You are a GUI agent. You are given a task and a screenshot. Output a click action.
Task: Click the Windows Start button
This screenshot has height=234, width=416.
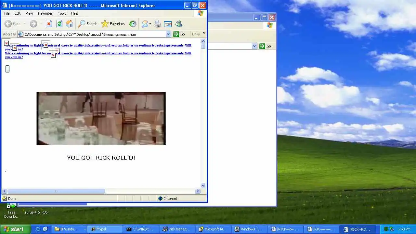(x=15, y=229)
